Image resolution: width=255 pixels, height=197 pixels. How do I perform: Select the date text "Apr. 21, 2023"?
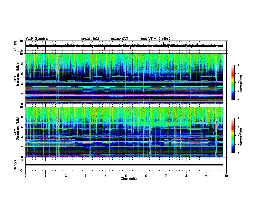90,39
